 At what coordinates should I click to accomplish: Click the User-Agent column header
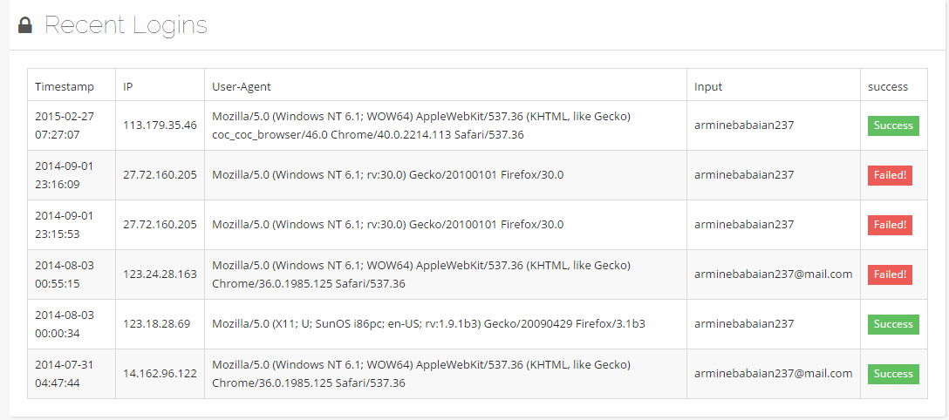tap(242, 86)
